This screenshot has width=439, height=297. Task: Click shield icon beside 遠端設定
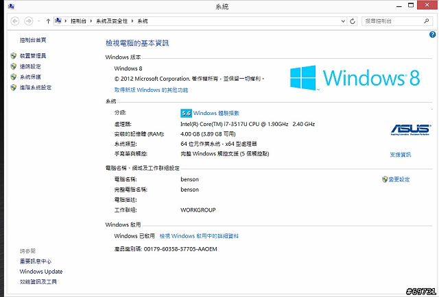point(14,66)
